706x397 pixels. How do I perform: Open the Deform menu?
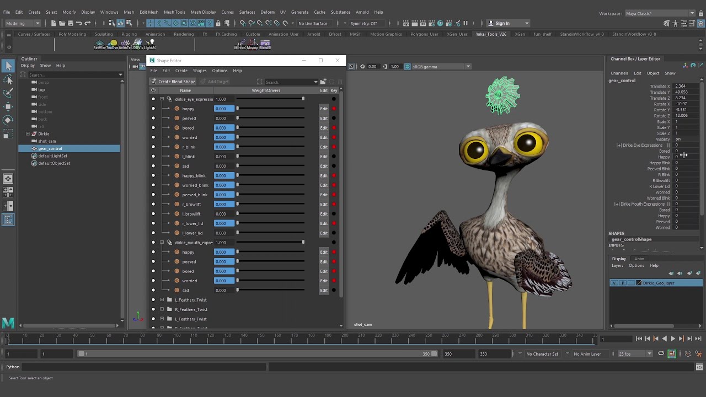click(x=267, y=12)
